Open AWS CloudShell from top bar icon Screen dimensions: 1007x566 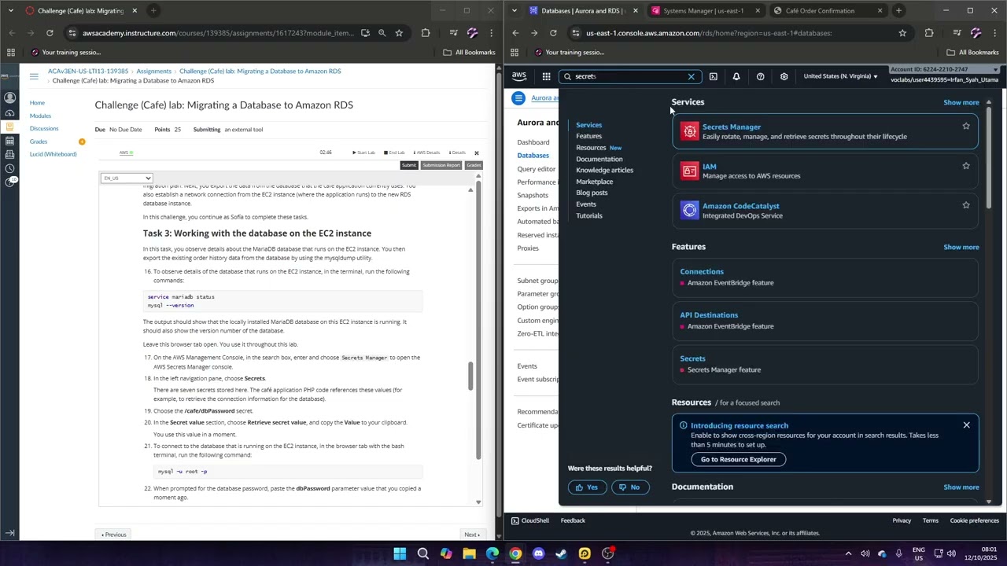point(713,76)
